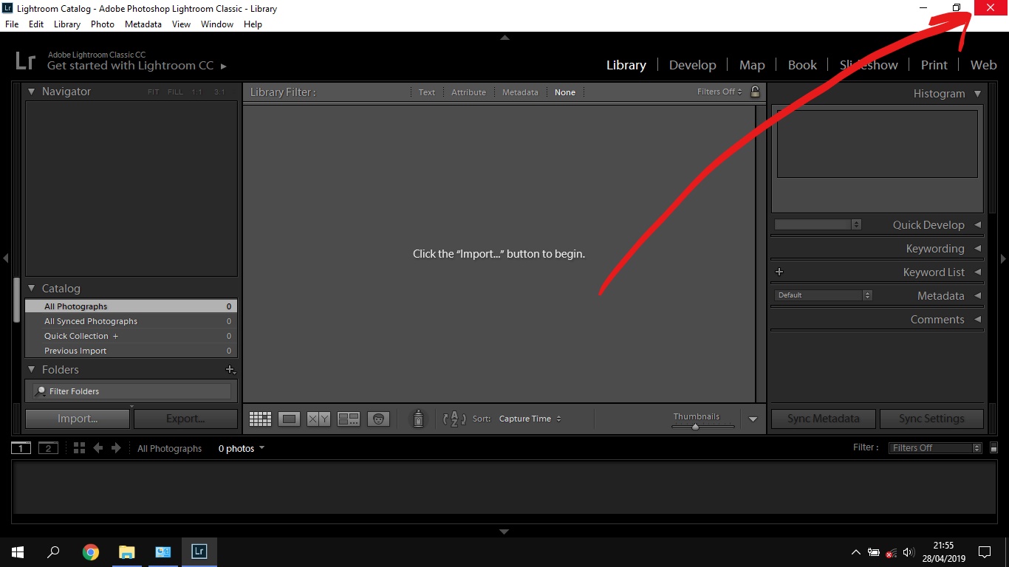Go forward using the filmstrip right arrow
The width and height of the screenshot is (1009, 567).
[x=116, y=447]
